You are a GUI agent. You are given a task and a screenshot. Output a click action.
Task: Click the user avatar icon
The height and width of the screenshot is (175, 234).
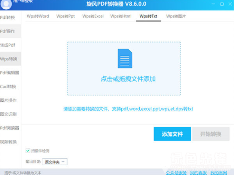[x=6, y=4]
